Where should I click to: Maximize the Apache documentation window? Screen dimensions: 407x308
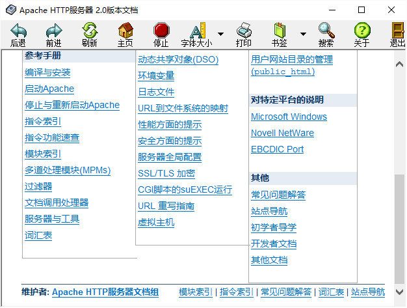pyautogui.click(x=361, y=10)
